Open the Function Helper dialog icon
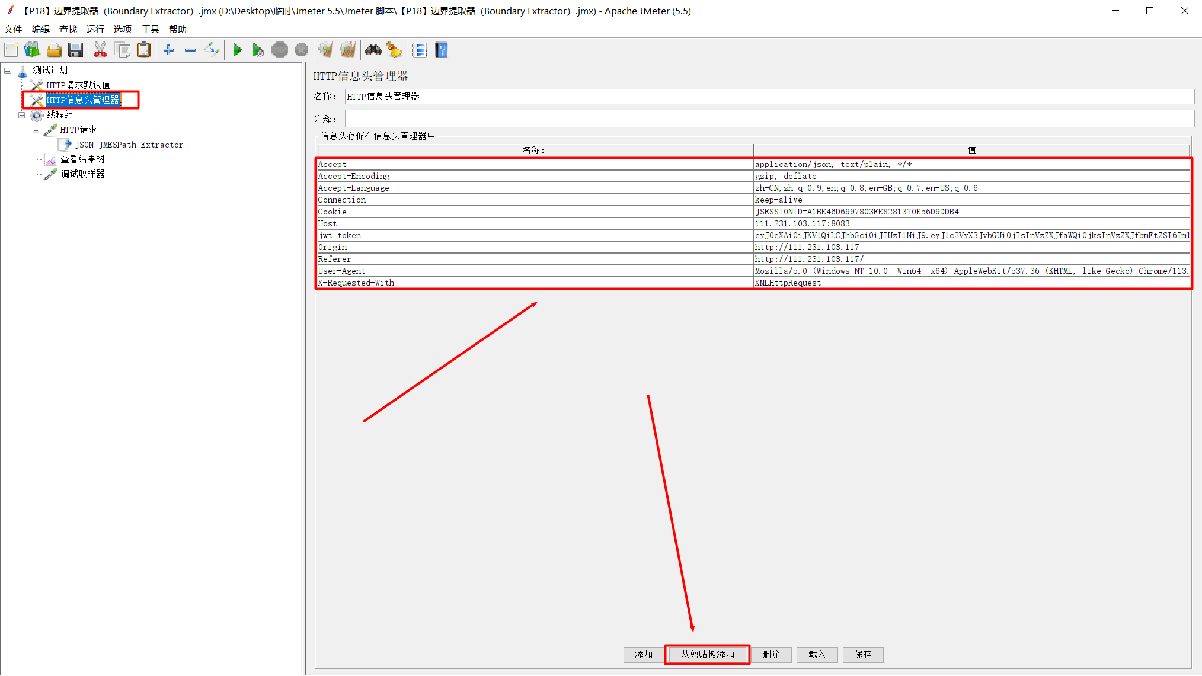This screenshot has width=1202, height=676. (419, 50)
